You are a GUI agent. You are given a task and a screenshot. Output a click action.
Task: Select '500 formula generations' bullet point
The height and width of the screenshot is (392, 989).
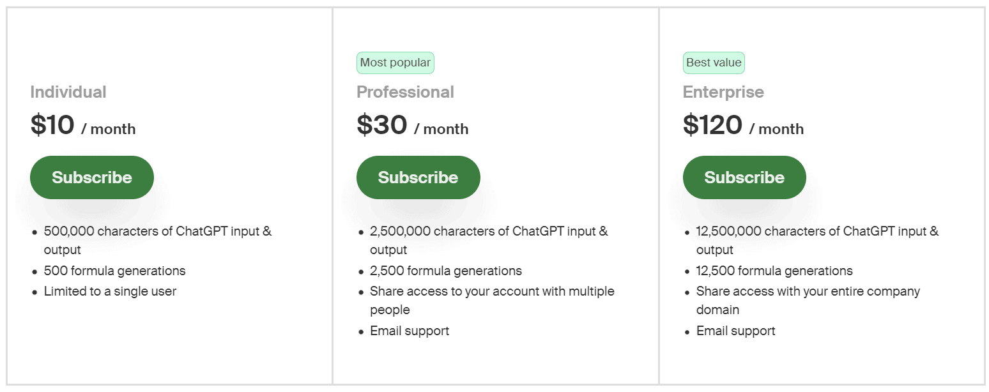click(x=114, y=271)
